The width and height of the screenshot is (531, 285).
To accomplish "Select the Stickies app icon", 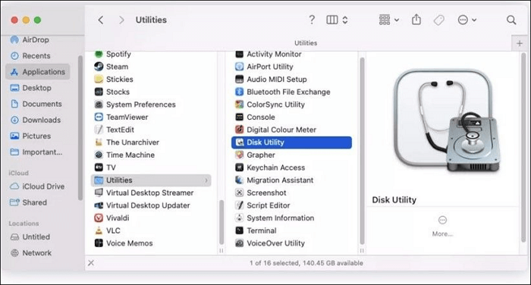I will [99, 79].
